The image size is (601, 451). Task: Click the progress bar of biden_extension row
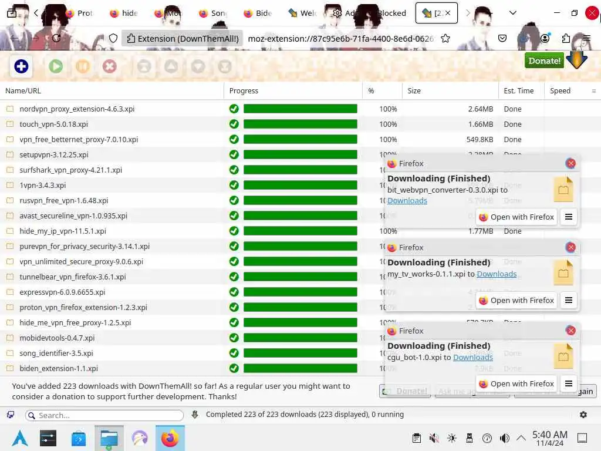coord(300,369)
